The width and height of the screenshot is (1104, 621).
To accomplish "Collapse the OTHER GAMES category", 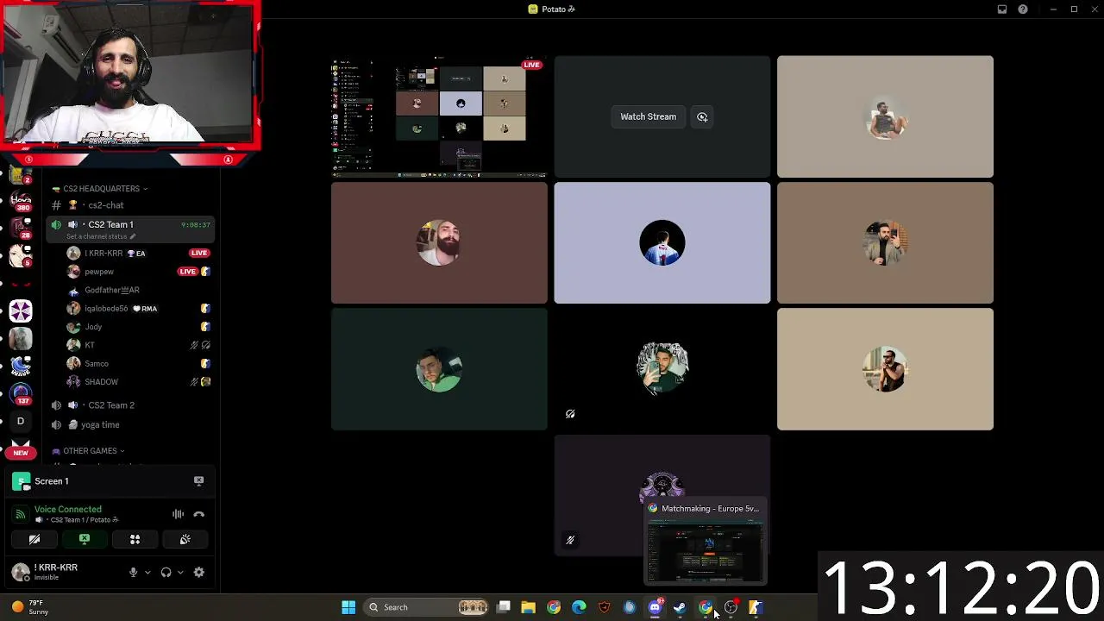I will (x=89, y=451).
